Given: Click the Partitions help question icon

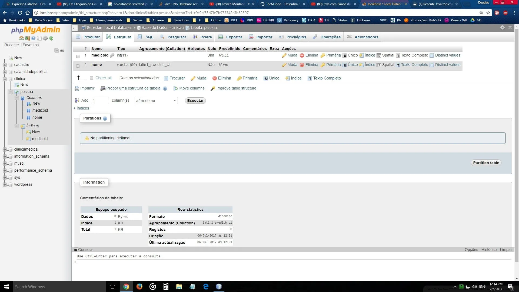Looking at the screenshot, I should click(105, 118).
